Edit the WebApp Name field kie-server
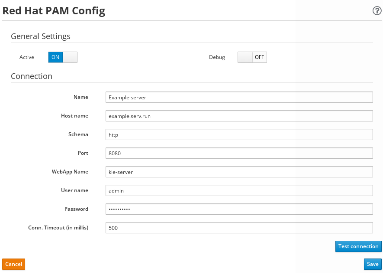Viewport: 383px width, 275px height. coord(239,172)
